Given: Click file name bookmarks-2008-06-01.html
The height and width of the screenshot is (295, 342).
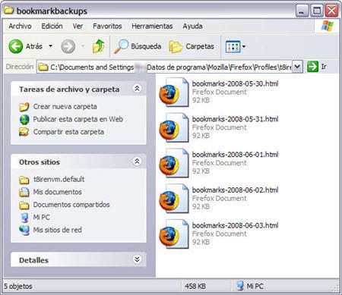Looking at the screenshot, I should [235, 154].
